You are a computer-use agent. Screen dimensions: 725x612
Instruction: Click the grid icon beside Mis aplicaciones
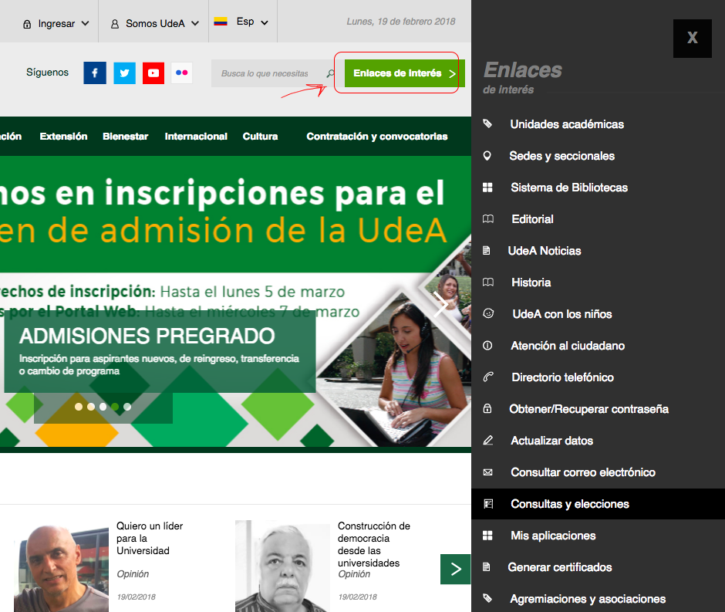(x=487, y=536)
